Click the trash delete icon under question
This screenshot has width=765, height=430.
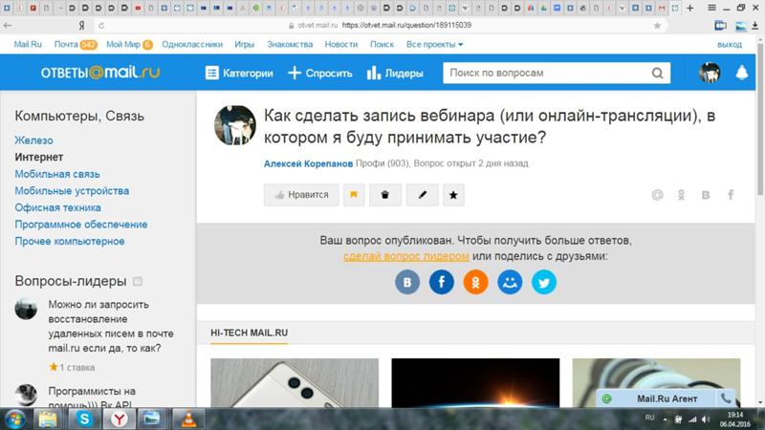[385, 195]
